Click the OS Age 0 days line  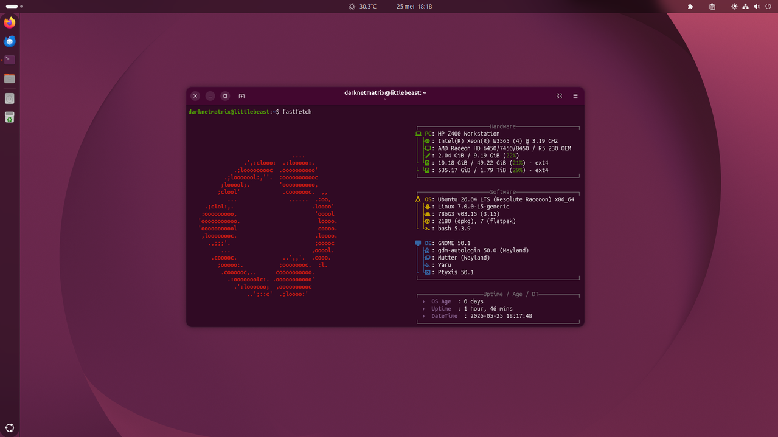[453, 301]
